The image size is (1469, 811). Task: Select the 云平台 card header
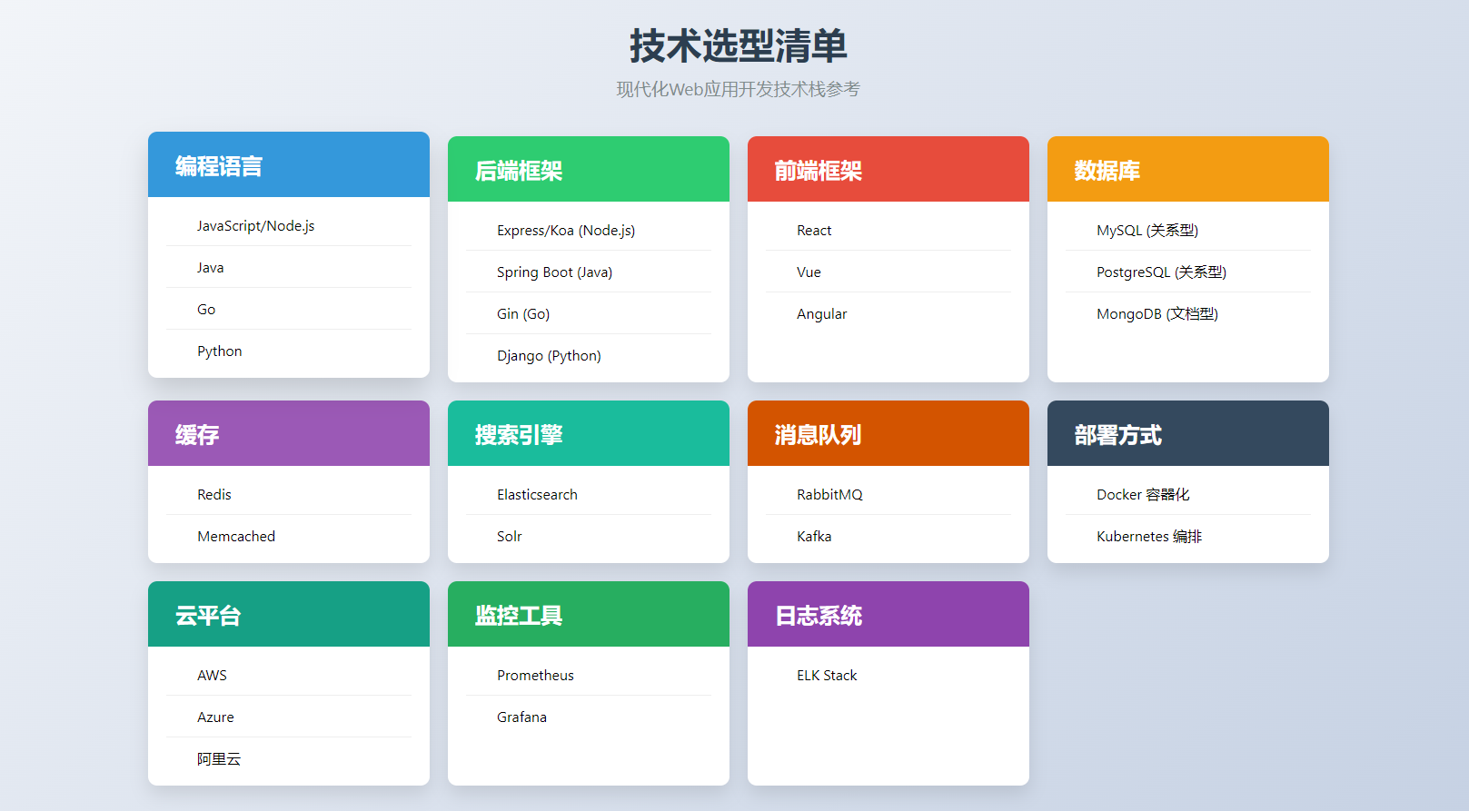tap(289, 614)
